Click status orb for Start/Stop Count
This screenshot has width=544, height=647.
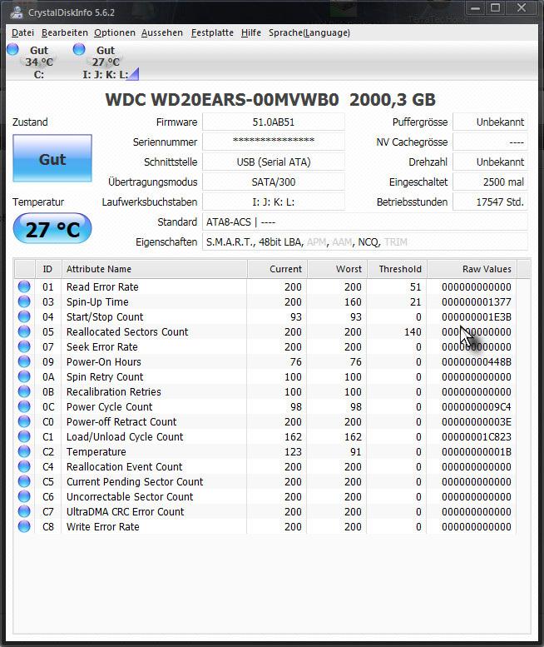(x=24, y=316)
